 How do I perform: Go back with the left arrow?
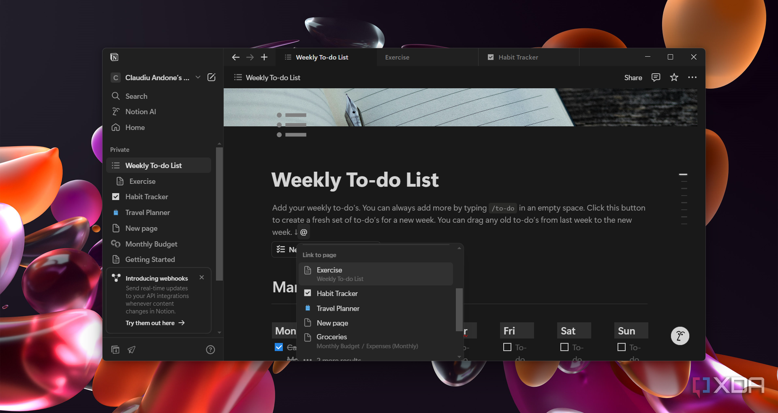pos(236,57)
